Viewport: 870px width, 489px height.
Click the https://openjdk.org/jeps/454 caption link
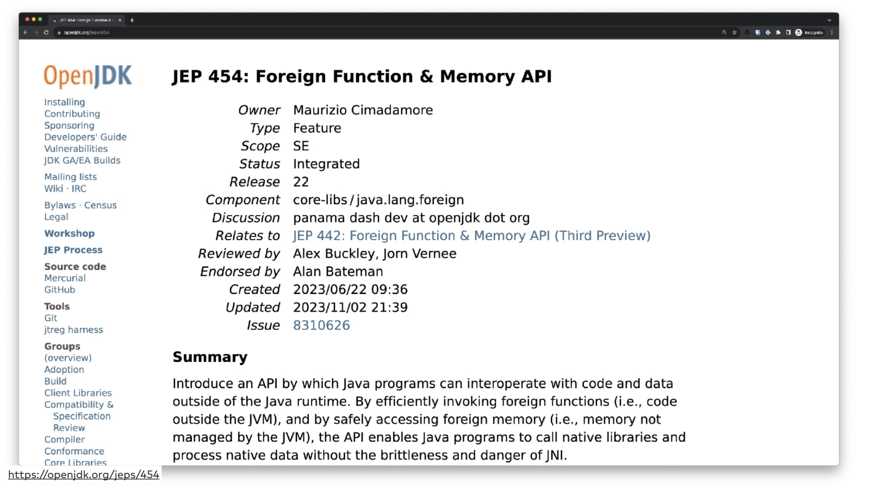(x=84, y=474)
